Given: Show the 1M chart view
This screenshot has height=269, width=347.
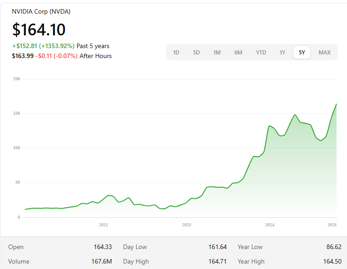Looking at the screenshot, I should pos(217,53).
